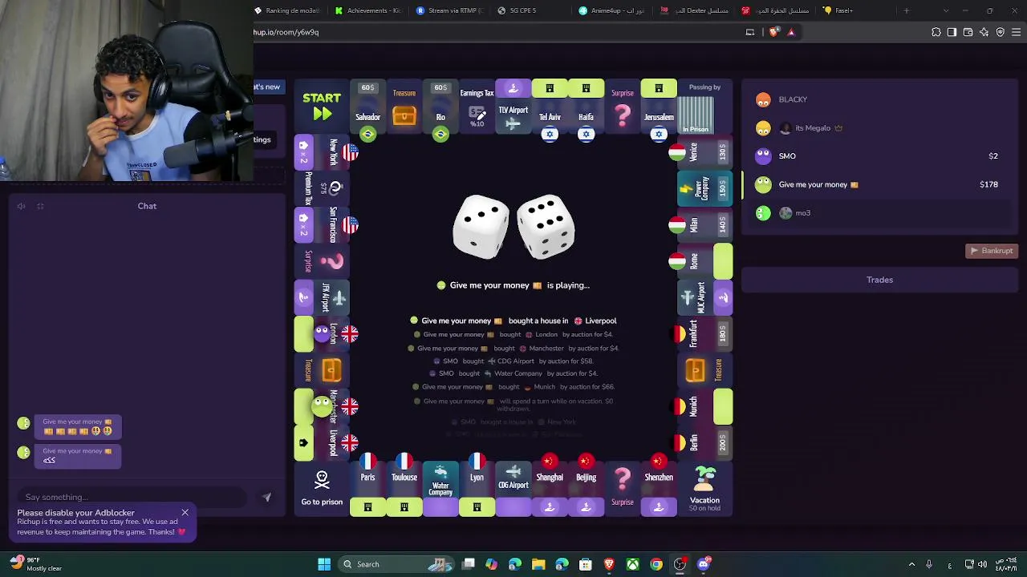
Task: Click the Go to prison corner tile
Action: click(x=322, y=489)
